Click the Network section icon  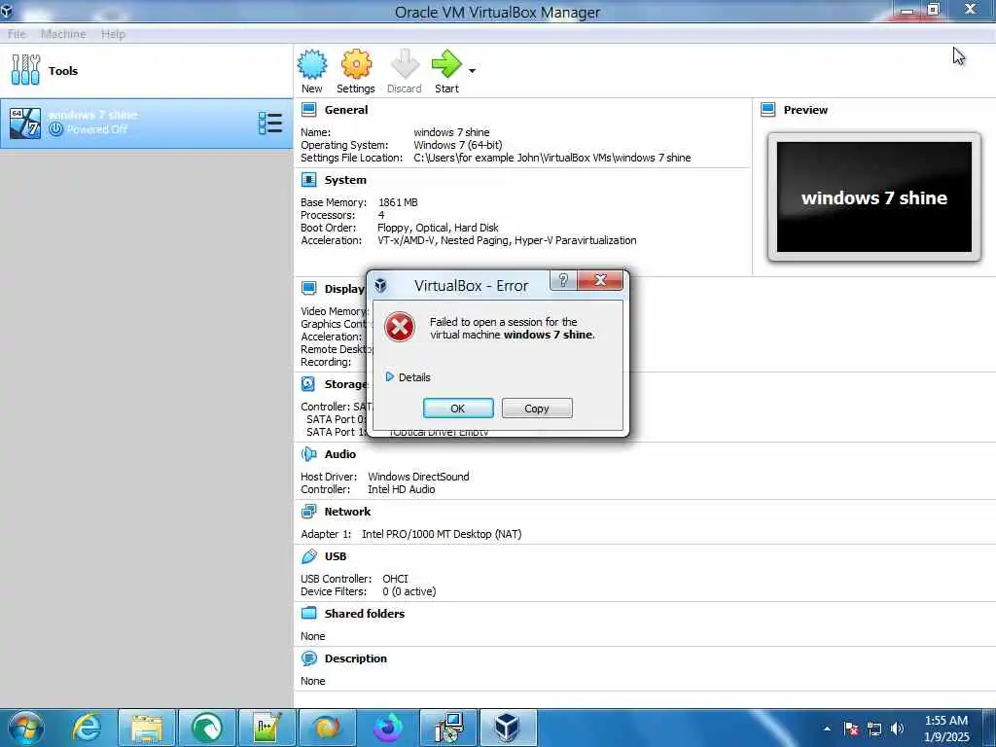pos(308,512)
